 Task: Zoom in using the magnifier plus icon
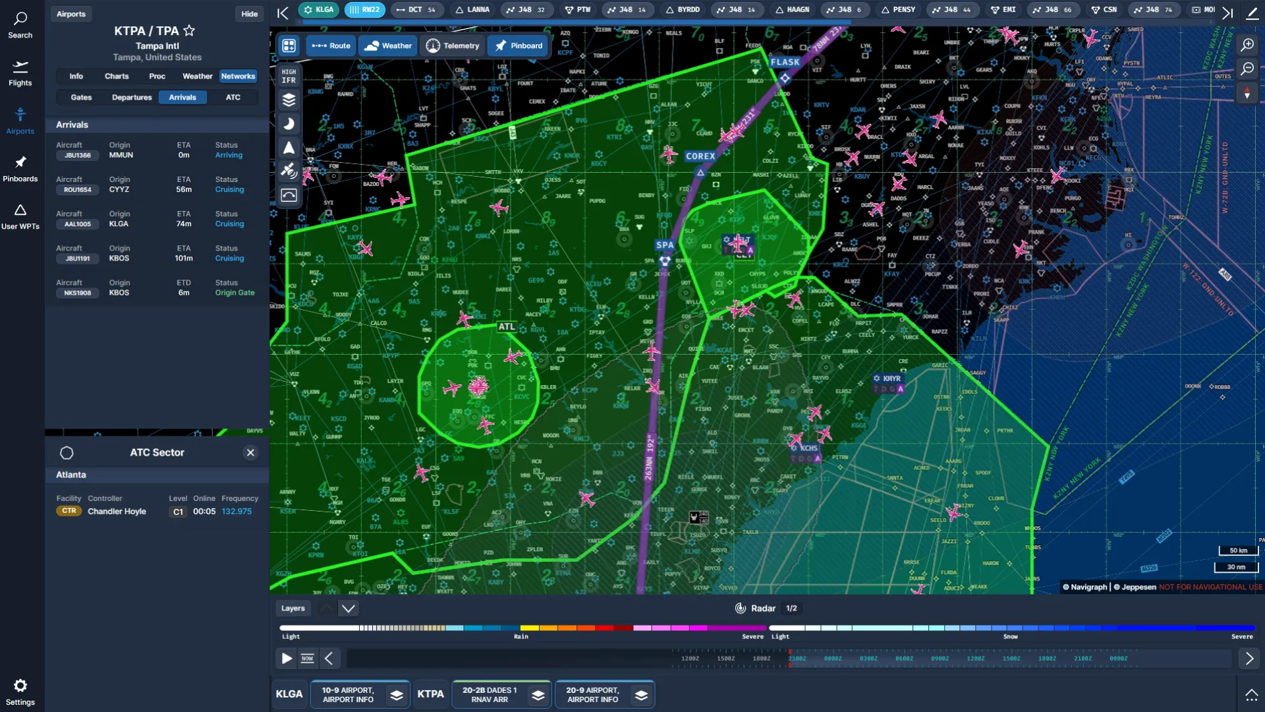(x=1248, y=45)
